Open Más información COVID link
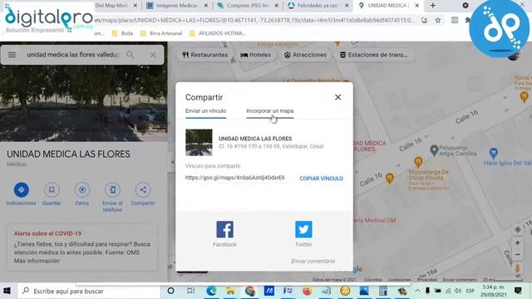This screenshot has height=299, width=532. point(37,261)
